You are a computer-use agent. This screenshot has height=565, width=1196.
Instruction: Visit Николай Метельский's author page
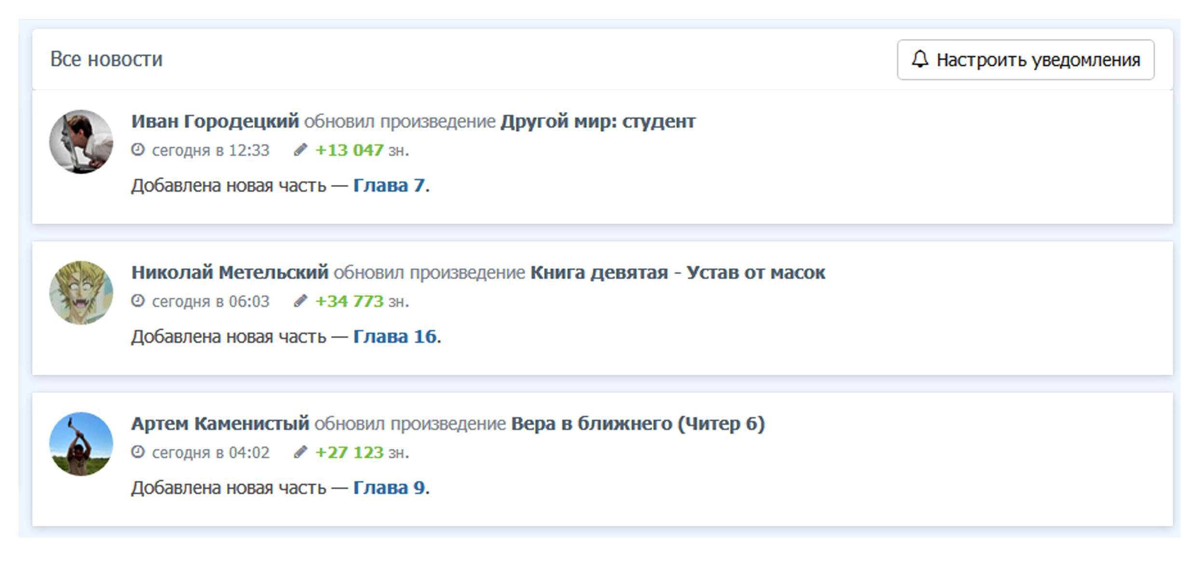[x=230, y=273]
